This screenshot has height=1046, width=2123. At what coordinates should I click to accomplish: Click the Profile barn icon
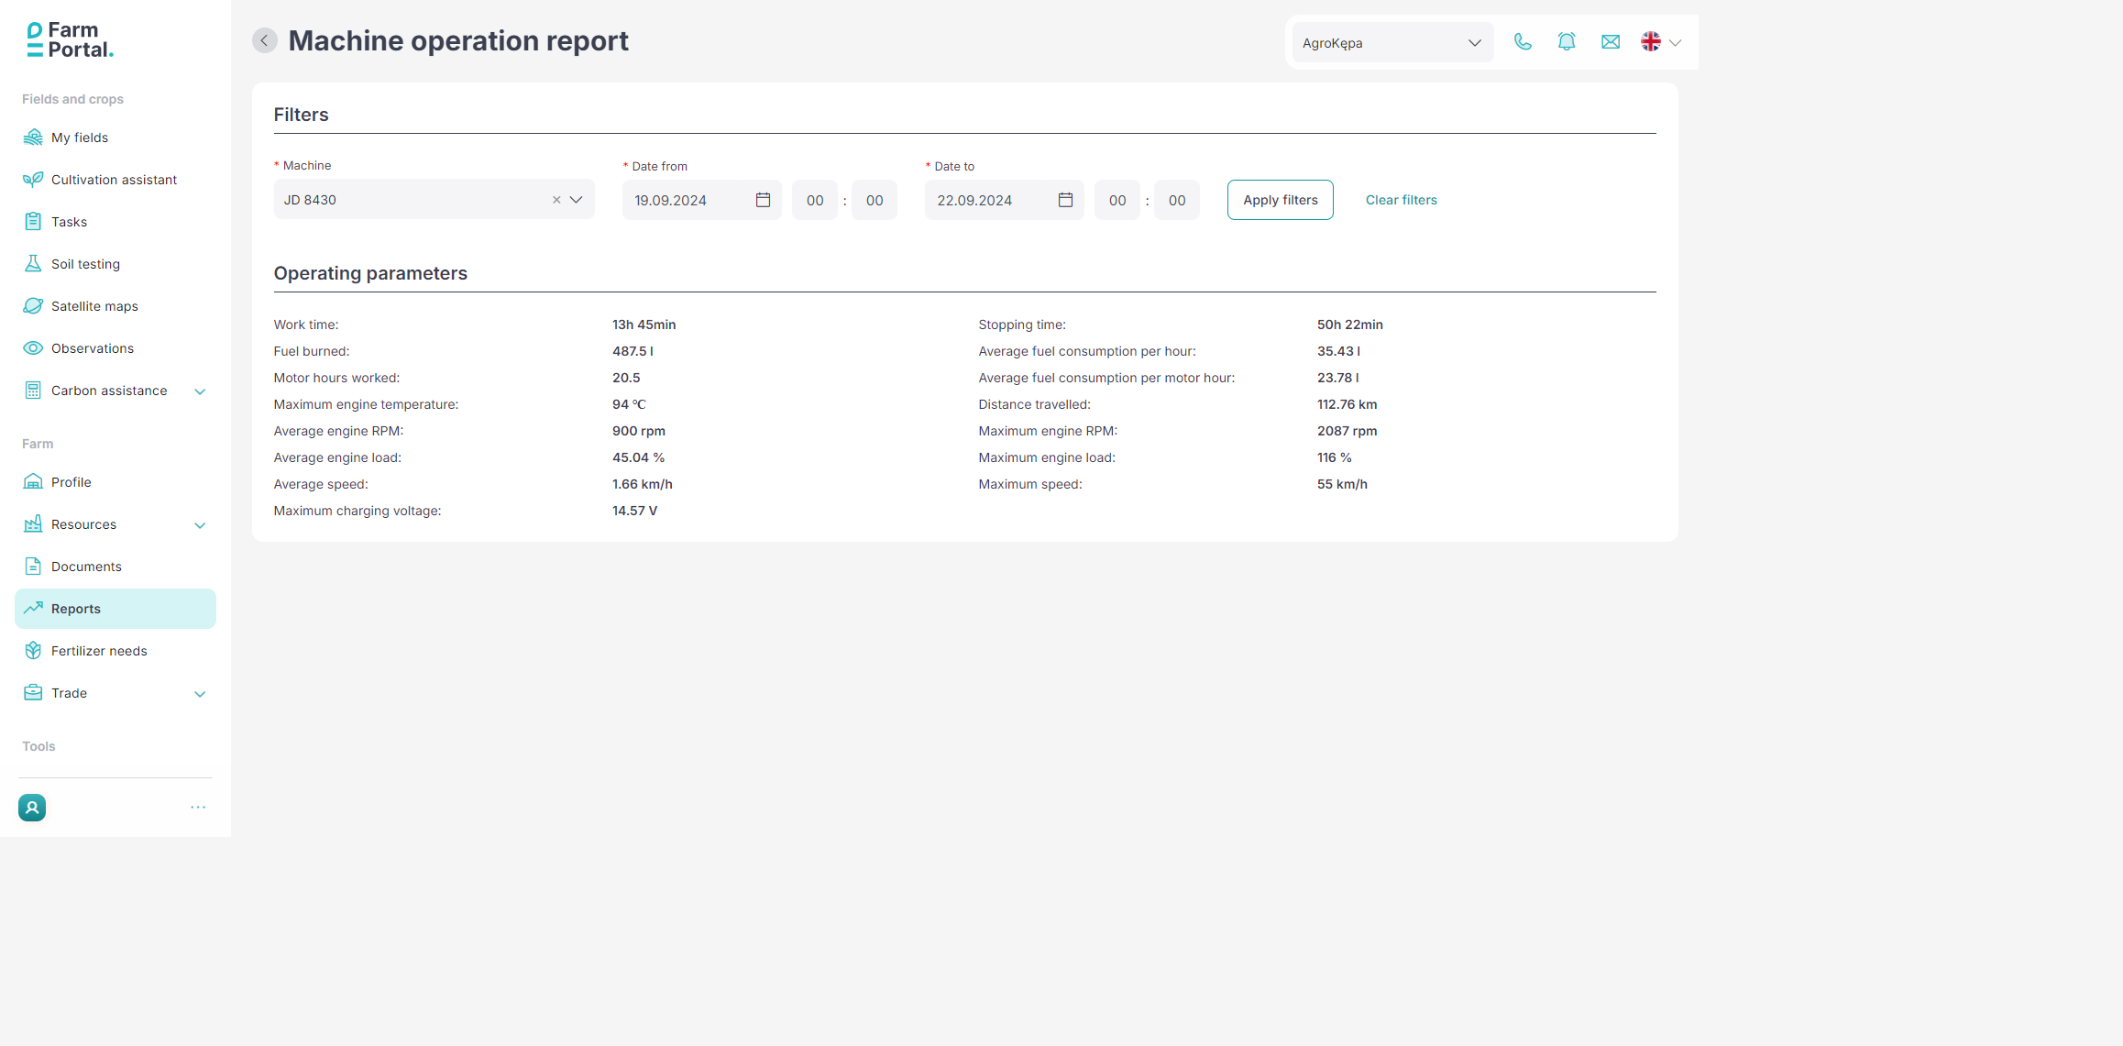coord(33,482)
